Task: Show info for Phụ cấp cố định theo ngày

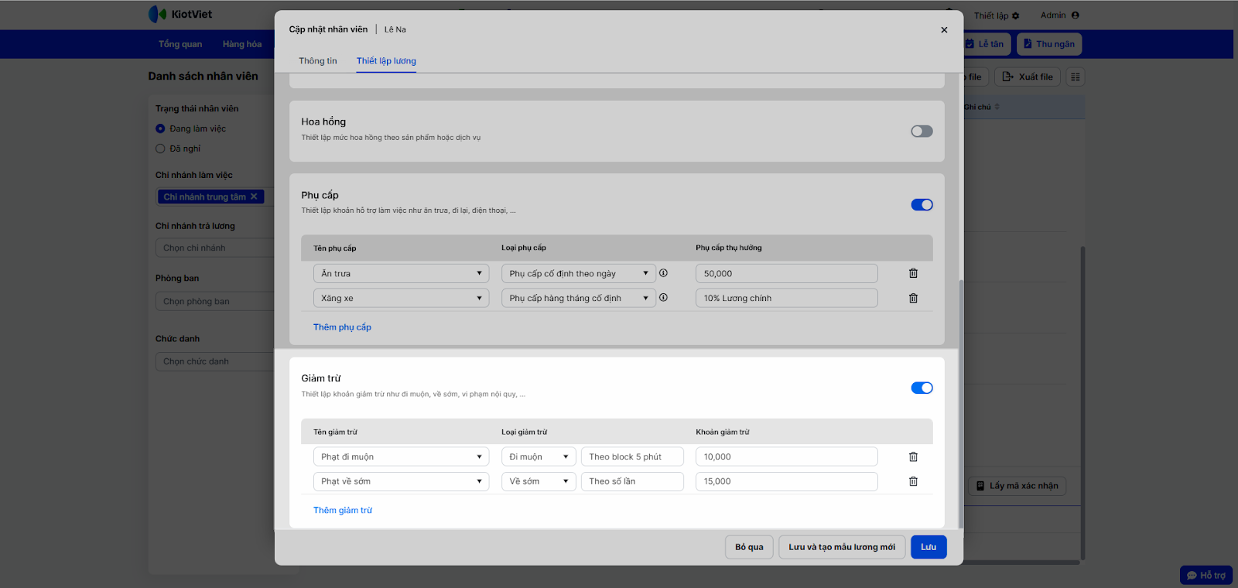Action: [x=663, y=273]
